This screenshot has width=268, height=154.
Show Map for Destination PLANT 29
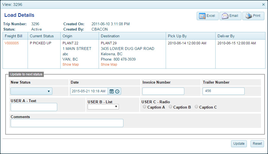click(x=109, y=65)
